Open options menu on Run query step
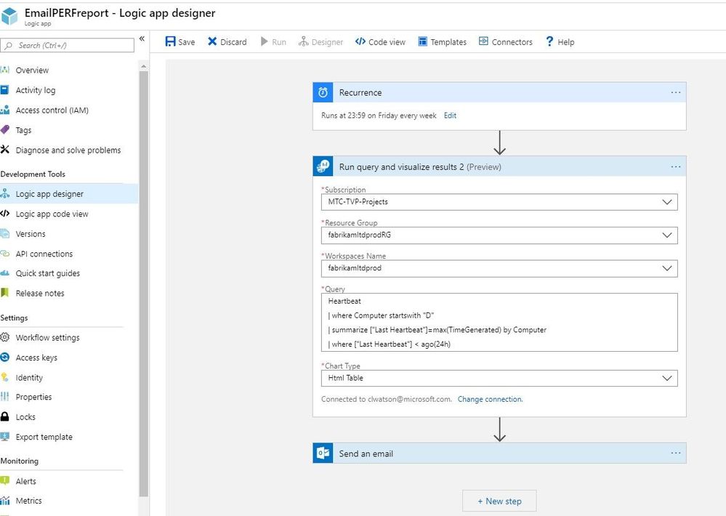Image resolution: width=726 pixels, height=516 pixels. click(676, 166)
